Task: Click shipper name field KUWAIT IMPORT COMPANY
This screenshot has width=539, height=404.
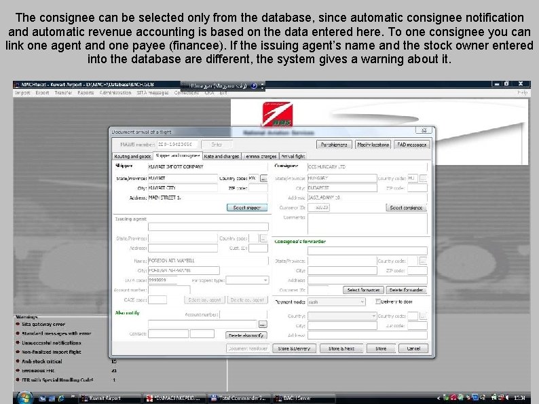Action: (208, 167)
